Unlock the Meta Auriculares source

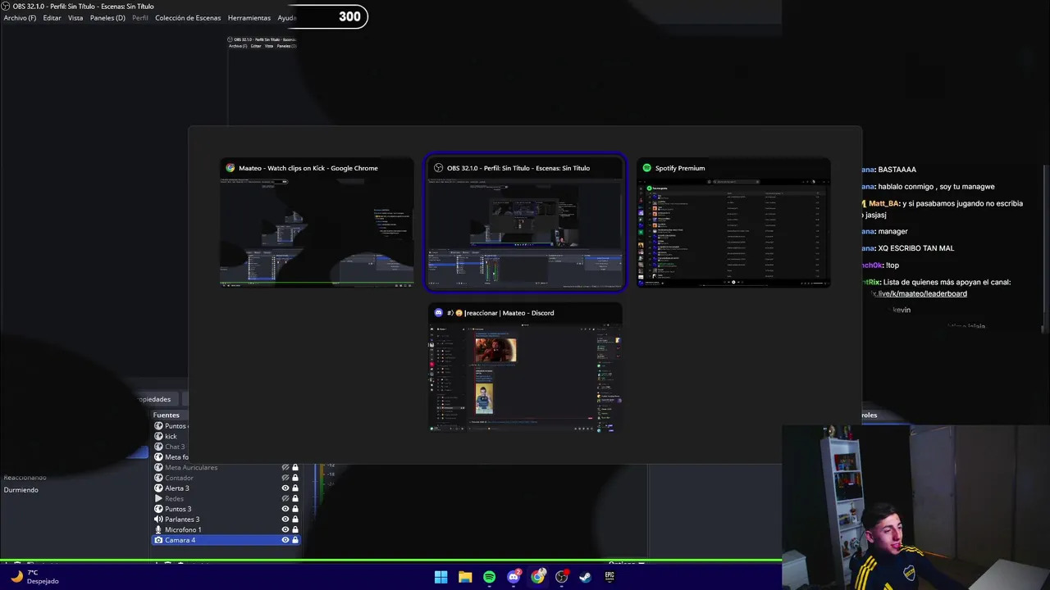tap(295, 467)
